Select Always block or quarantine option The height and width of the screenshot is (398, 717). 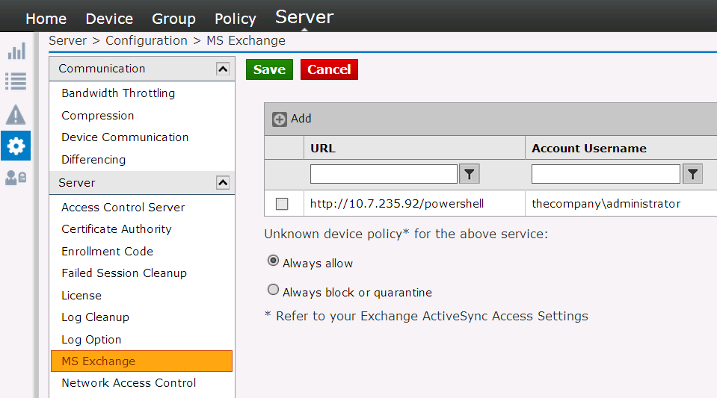[x=273, y=290]
